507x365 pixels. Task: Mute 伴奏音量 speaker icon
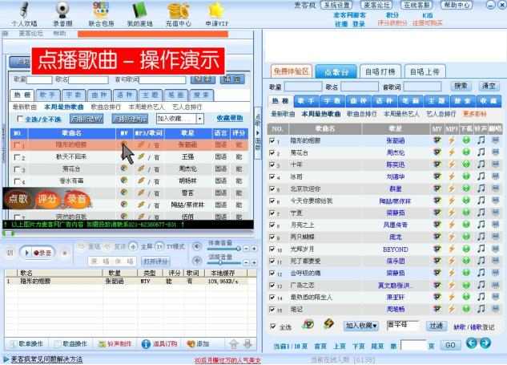click(x=197, y=247)
